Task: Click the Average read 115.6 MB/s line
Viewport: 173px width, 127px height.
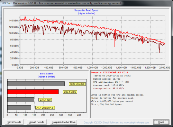Action: coord(109,85)
